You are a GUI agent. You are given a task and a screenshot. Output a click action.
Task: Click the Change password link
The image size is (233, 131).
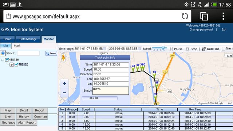[201, 29]
